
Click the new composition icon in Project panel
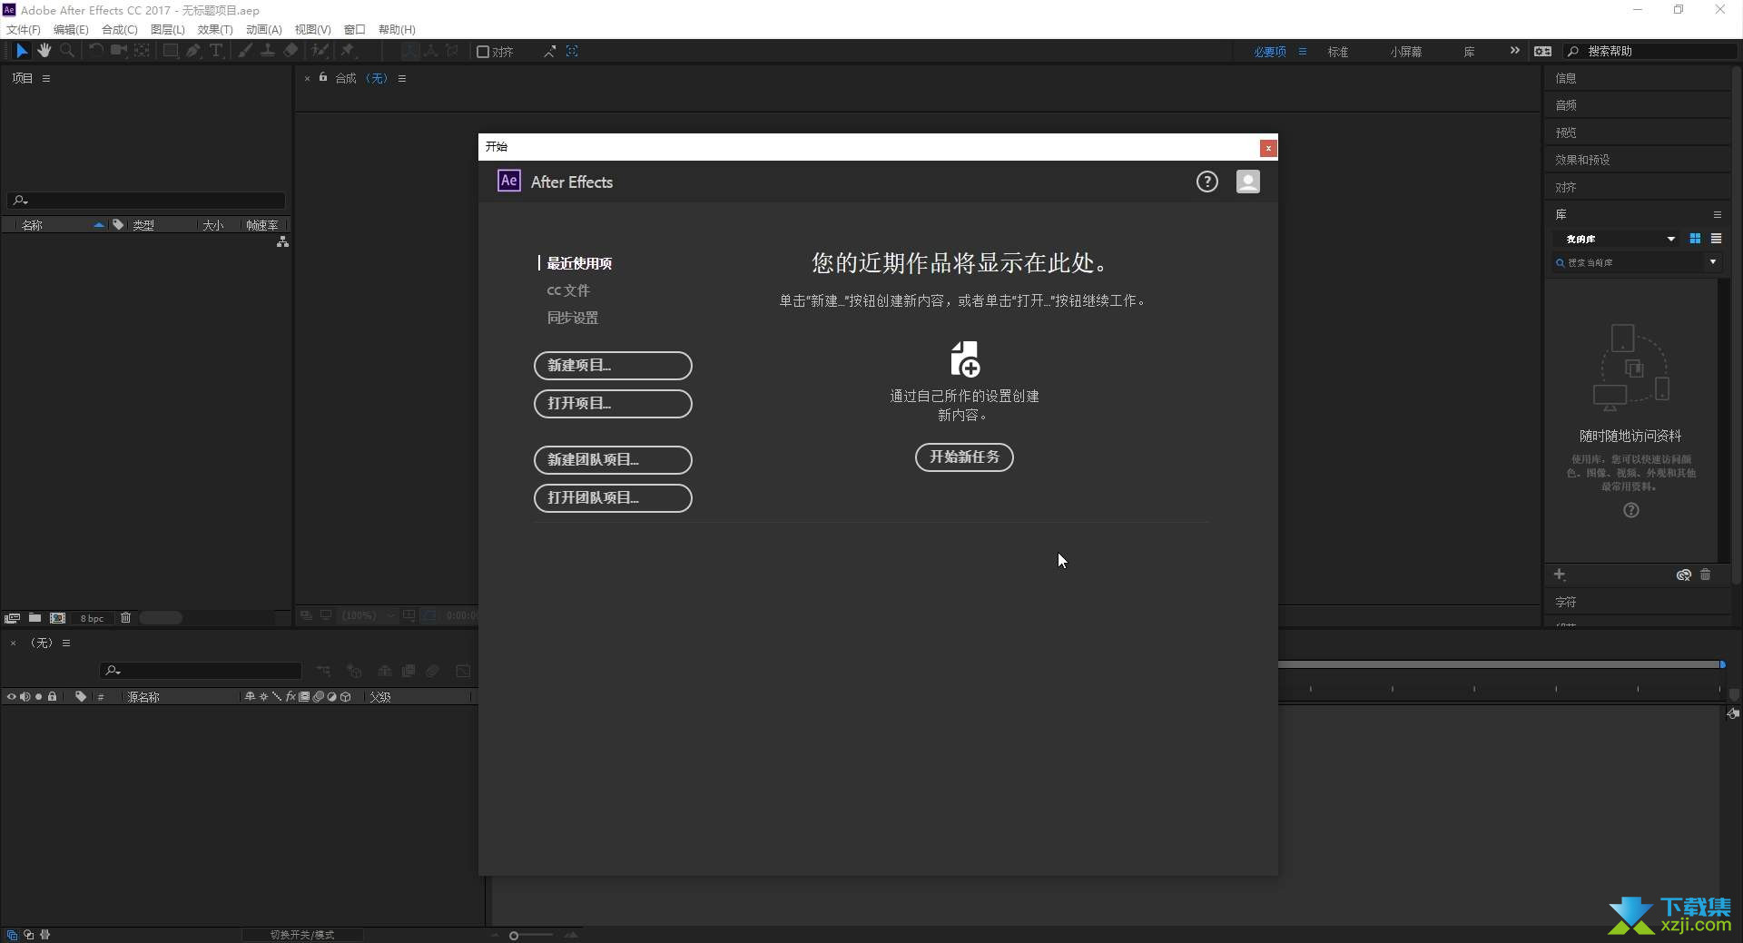click(58, 618)
